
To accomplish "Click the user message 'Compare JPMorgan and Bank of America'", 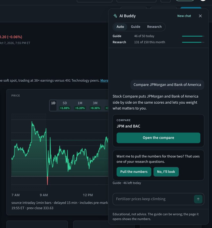I will pos(167,85).
